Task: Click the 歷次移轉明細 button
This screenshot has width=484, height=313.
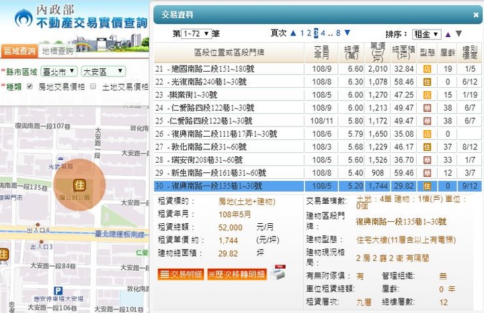Action: pos(237,274)
